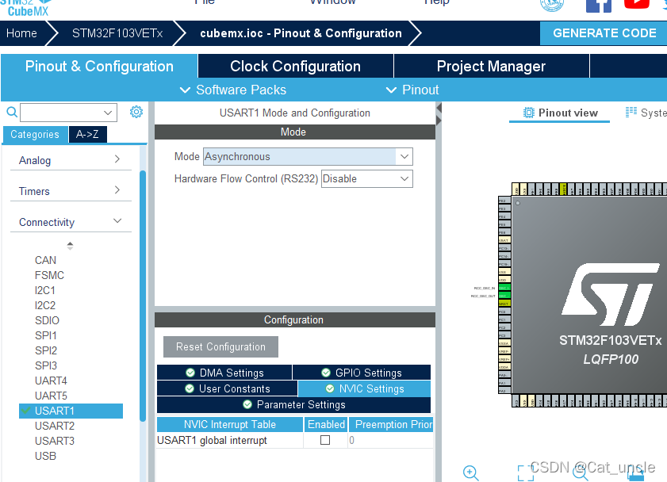667x482 pixels.
Task: Select UART5 peripheral
Action: pos(51,396)
